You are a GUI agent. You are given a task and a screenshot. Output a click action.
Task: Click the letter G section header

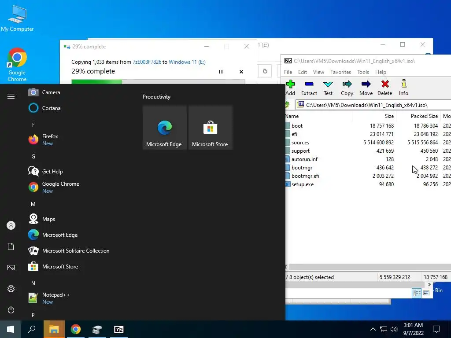pos(33,157)
